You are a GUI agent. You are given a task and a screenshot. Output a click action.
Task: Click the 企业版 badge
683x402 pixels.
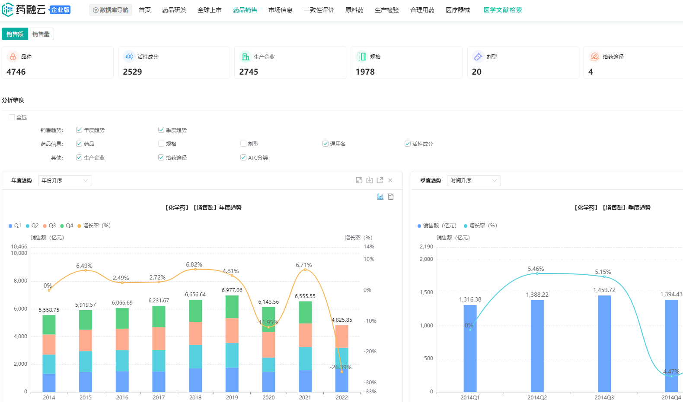coord(60,10)
